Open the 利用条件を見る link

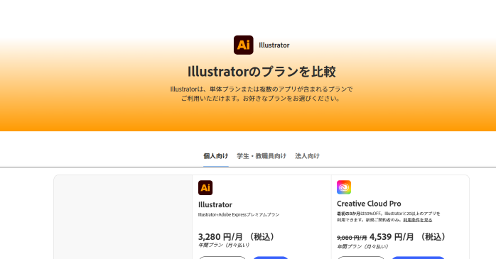click(x=418, y=220)
